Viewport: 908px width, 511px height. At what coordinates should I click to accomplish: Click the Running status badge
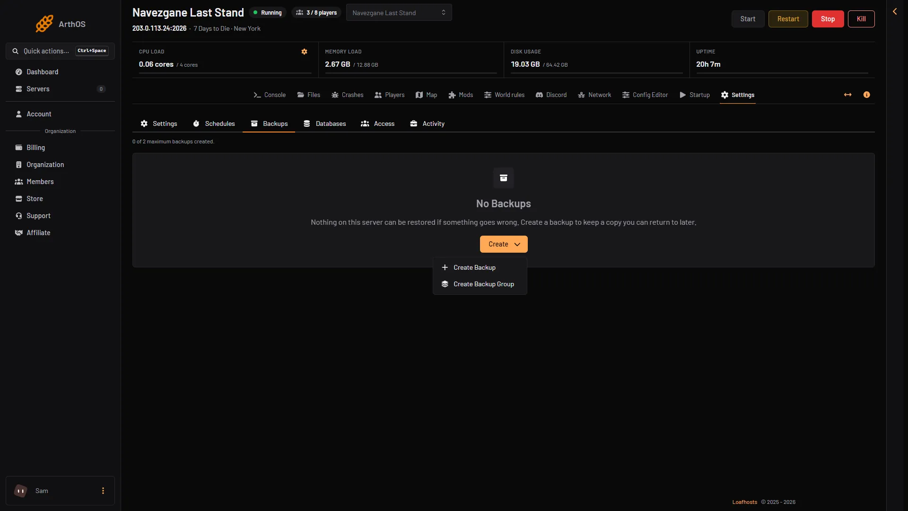click(x=268, y=13)
